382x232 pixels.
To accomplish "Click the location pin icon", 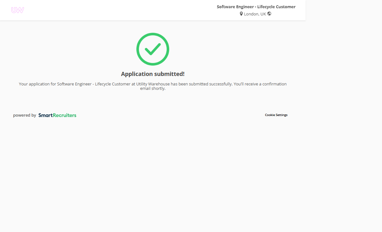I will (x=241, y=14).
